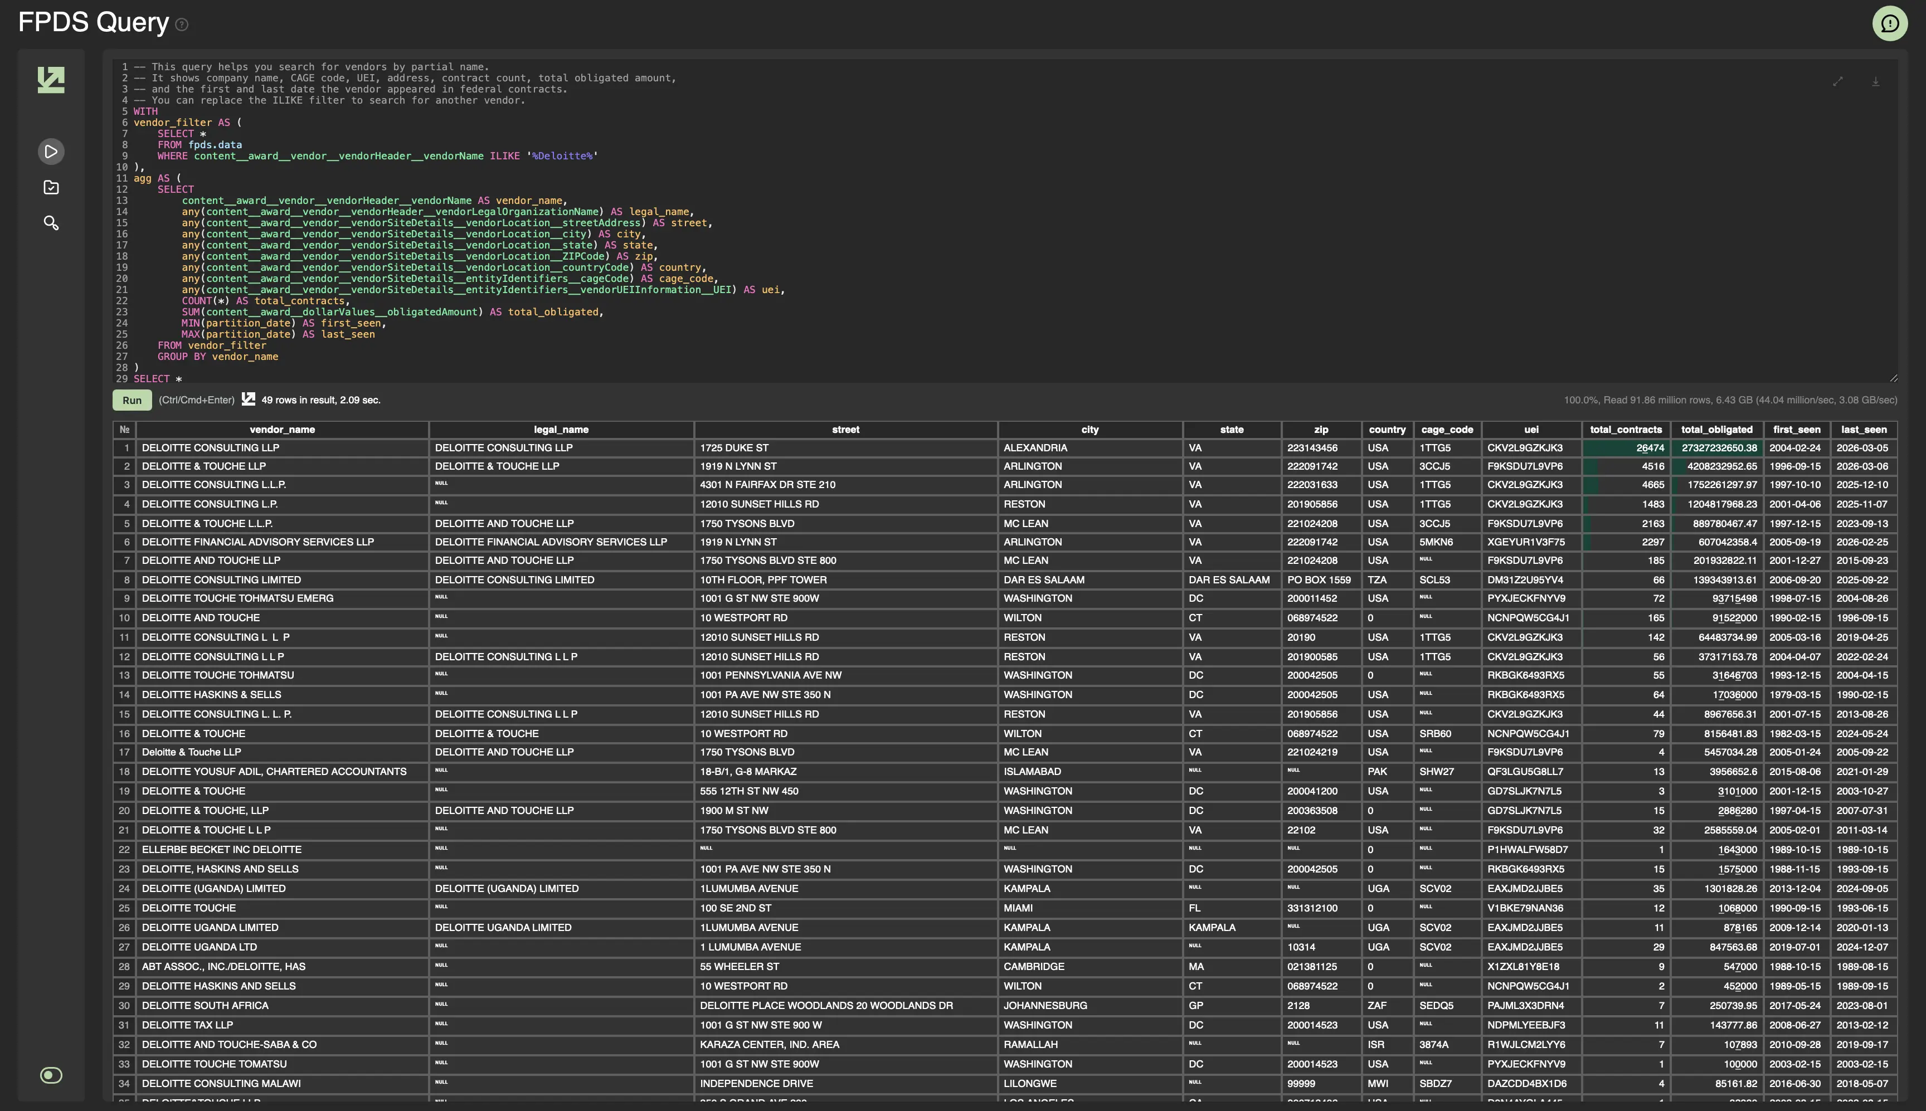Click inside the SQL query editor
Viewport: 1926px width, 1111px height.
click(x=1004, y=222)
